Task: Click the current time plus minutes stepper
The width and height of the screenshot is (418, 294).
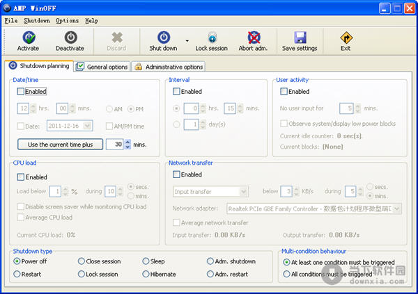Action: click(127, 144)
